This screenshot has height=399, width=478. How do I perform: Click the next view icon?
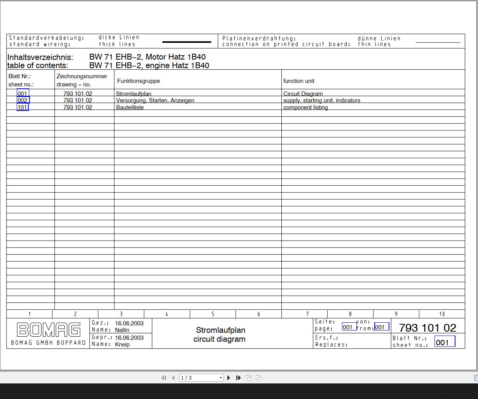[x=259, y=378]
